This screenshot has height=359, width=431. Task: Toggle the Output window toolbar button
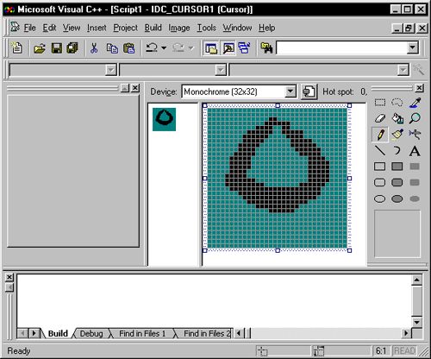pos(228,48)
